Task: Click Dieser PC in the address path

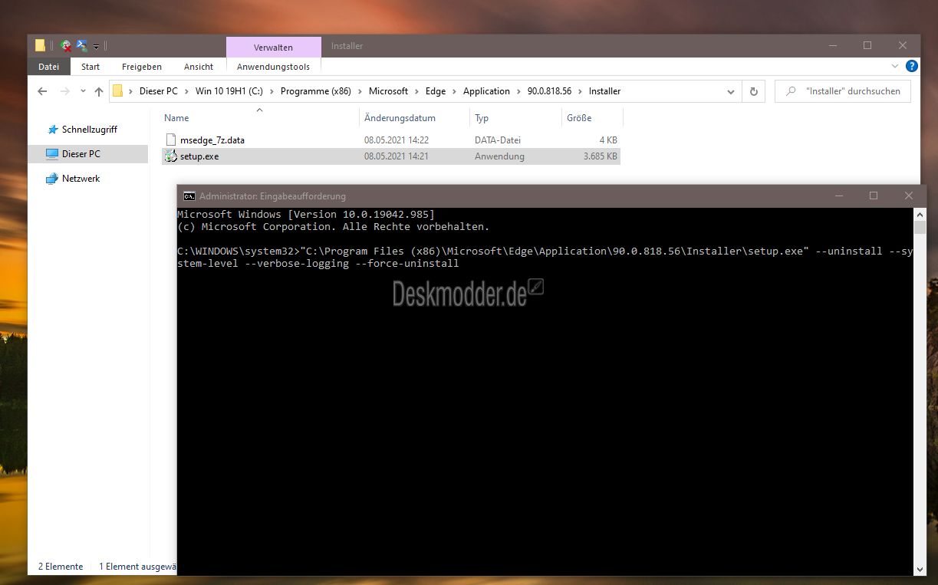Action: 158,91
